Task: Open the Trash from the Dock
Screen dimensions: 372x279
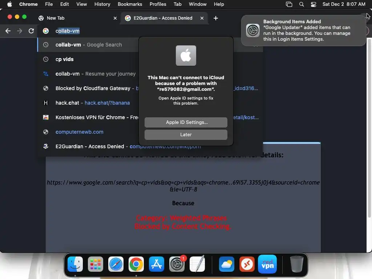Action: [296, 264]
